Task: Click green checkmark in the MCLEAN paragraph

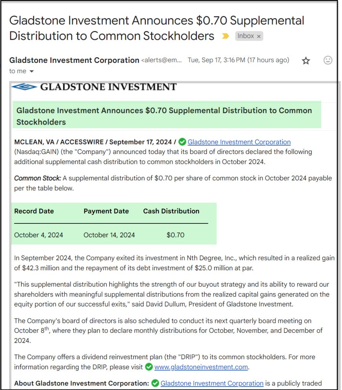Action: tap(182, 142)
